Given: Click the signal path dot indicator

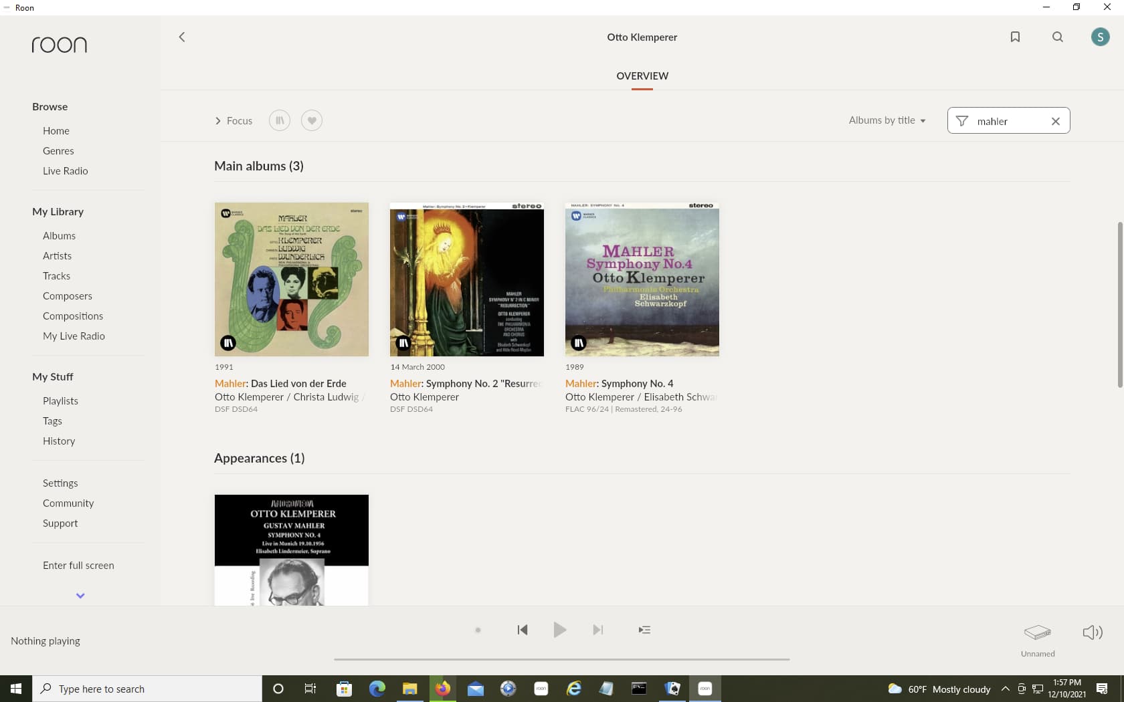Looking at the screenshot, I should 478,630.
